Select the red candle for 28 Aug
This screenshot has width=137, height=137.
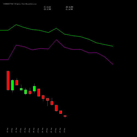(61, 112)
